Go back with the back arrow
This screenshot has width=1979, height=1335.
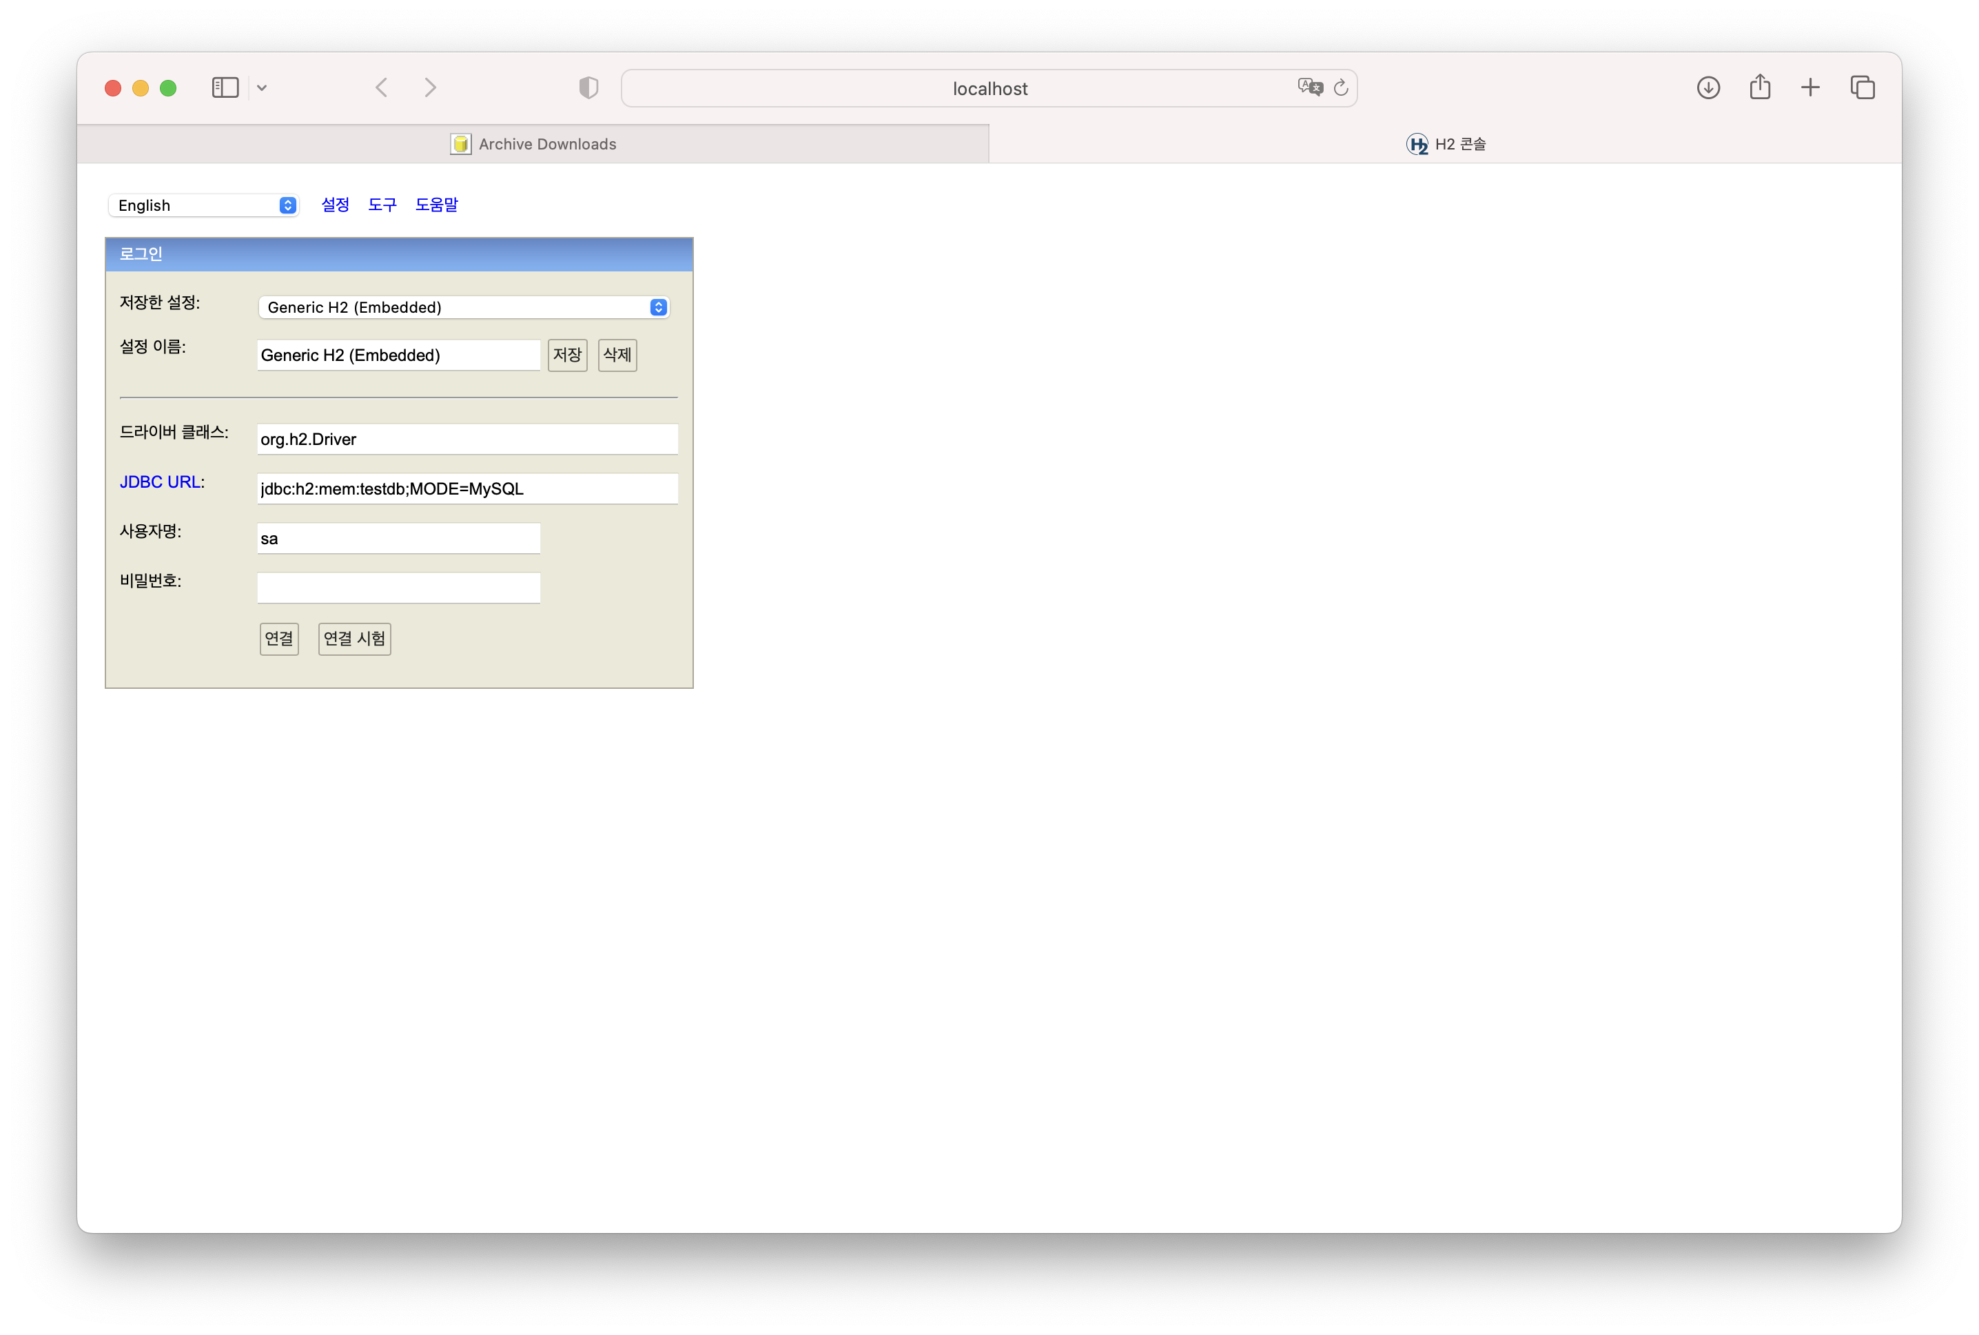coord(382,87)
